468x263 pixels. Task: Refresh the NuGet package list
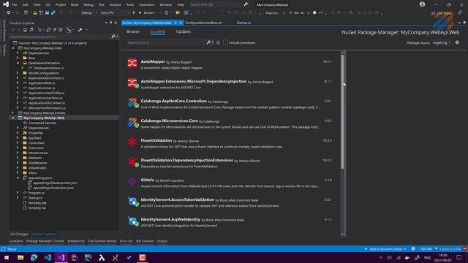218,42
